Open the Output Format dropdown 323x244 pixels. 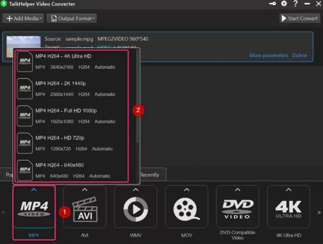tap(72, 18)
